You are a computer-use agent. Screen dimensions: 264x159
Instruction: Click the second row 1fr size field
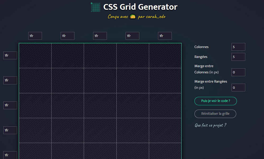[10, 80]
